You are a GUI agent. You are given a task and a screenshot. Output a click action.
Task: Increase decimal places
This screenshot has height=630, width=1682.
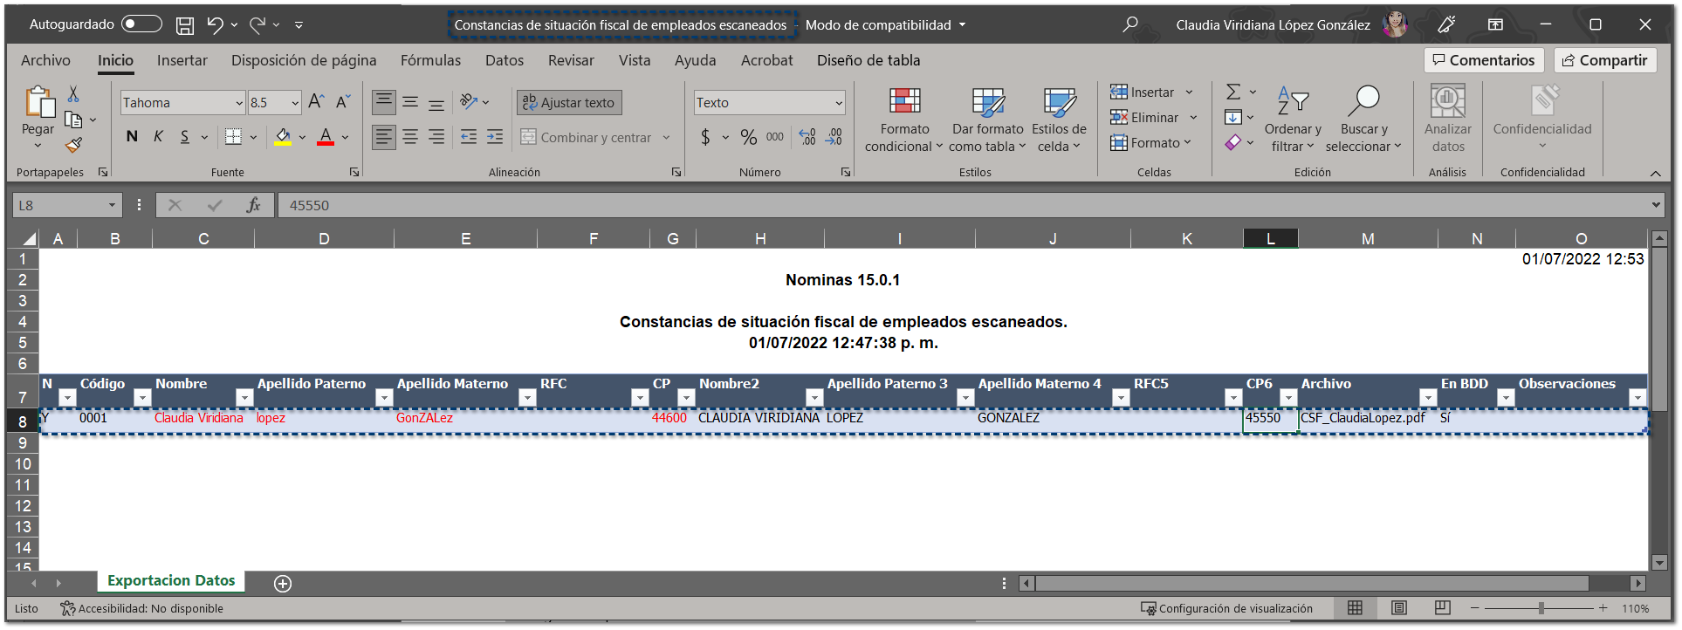[807, 137]
